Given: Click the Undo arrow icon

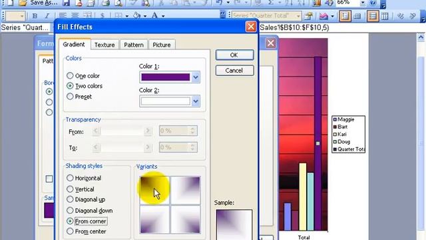Looking at the screenshot, I should 220,3.
